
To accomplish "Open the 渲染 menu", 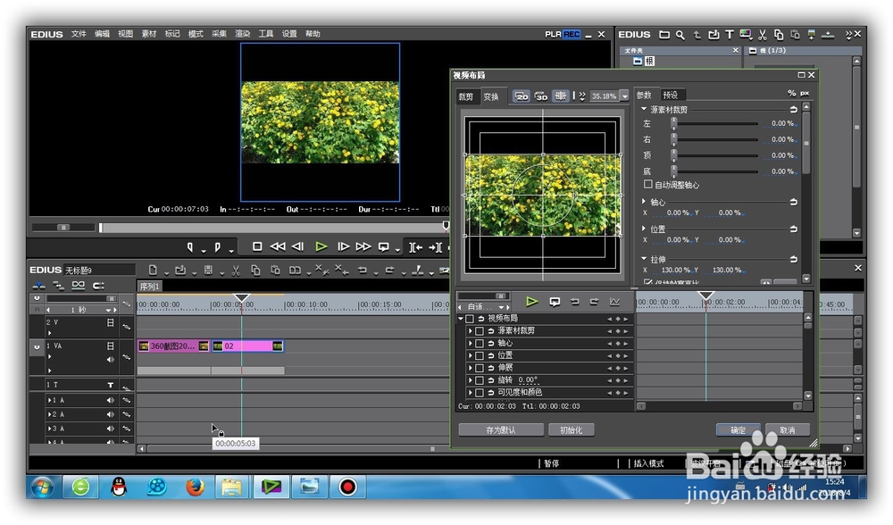I will pyautogui.click(x=243, y=34).
